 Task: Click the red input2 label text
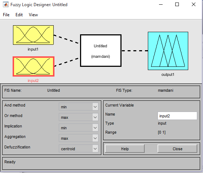[33, 81]
